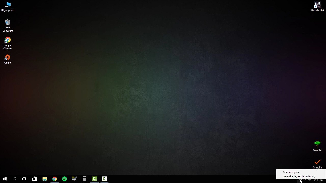Select the Origin desktop shortcut
The image size is (326, 183).
coord(8,59)
